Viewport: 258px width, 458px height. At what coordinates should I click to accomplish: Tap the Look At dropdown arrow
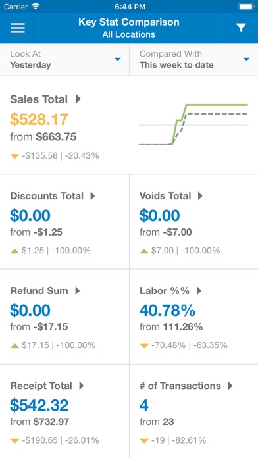118,59
